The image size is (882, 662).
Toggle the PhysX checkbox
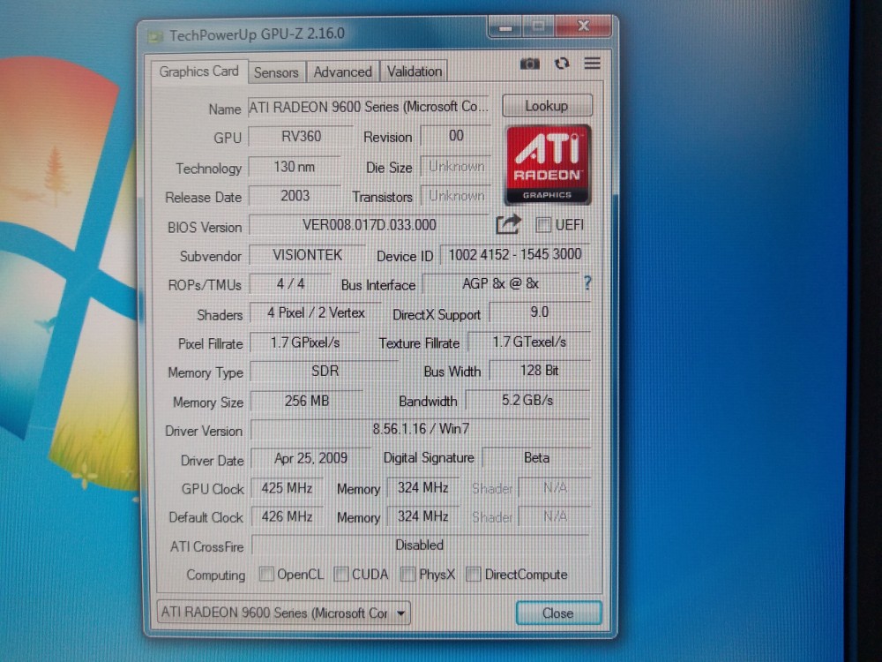pos(407,575)
